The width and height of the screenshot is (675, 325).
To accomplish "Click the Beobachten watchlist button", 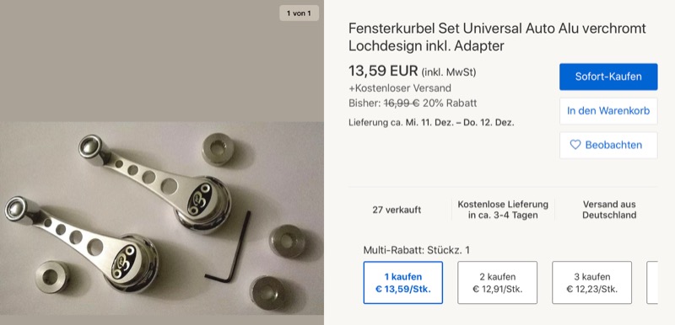I will coord(608,145).
